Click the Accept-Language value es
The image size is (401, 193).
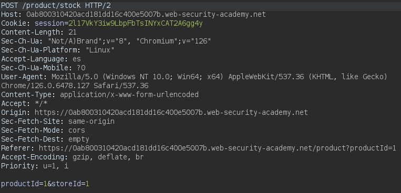pyautogui.click(x=76, y=59)
